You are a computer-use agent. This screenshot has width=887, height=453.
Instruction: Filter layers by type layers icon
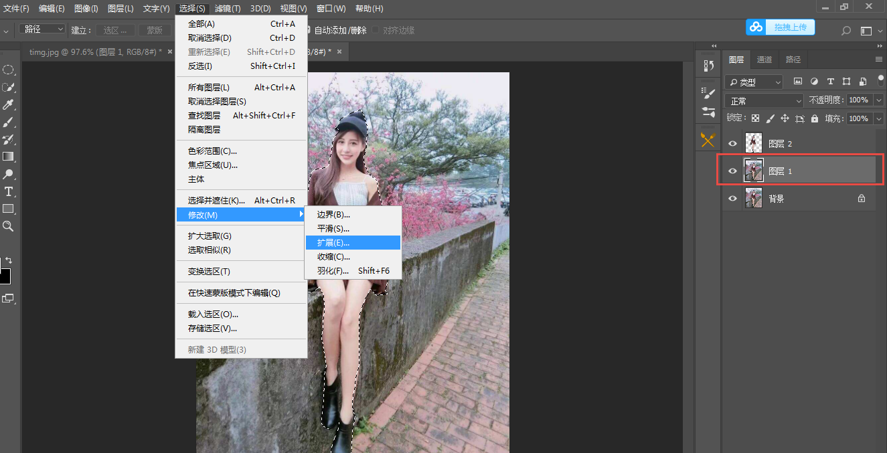(830, 82)
